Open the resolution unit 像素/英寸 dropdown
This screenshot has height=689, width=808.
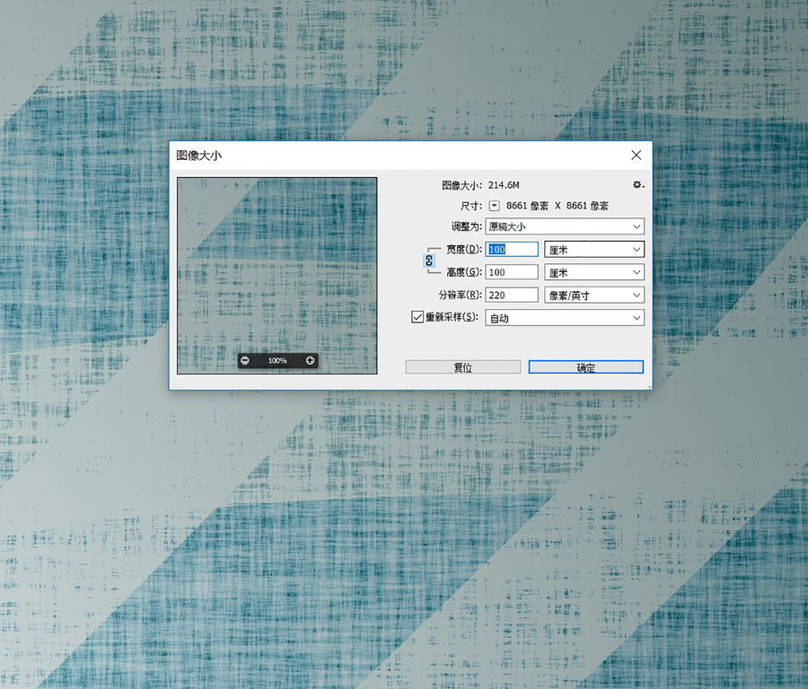click(594, 295)
